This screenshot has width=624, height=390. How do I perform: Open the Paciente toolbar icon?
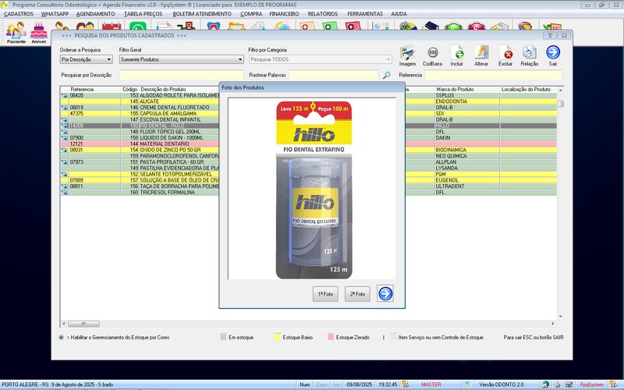(x=16, y=31)
